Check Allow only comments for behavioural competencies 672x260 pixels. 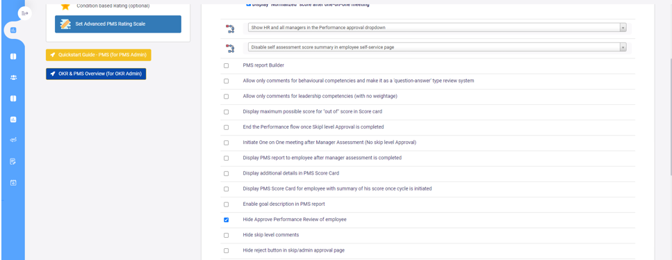coord(227,81)
